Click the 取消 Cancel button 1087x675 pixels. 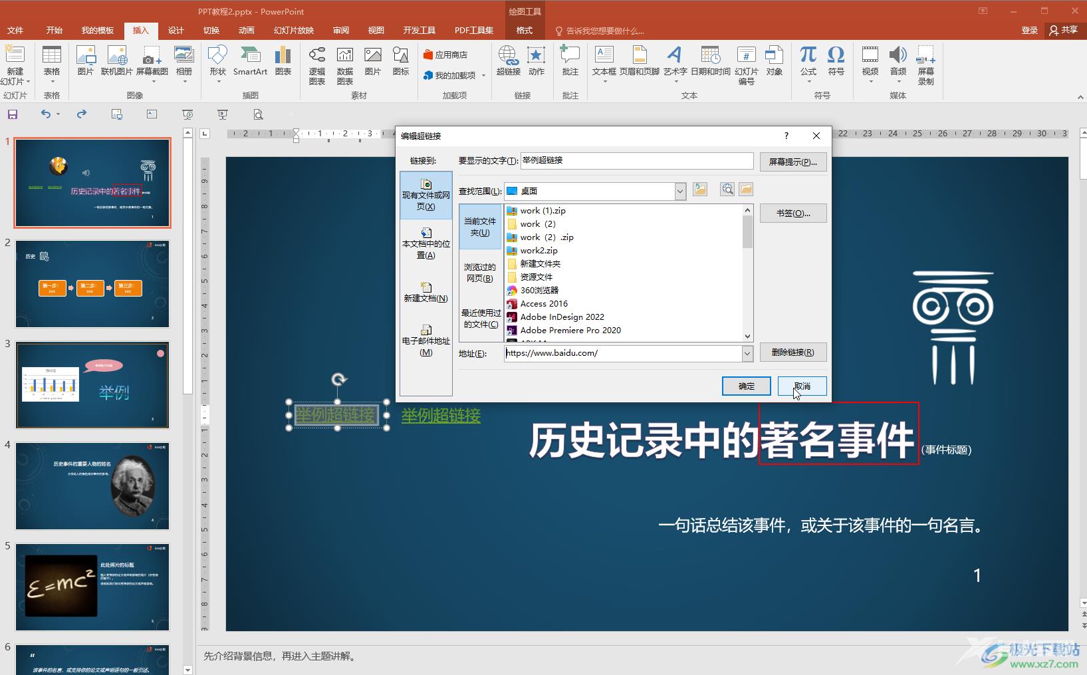point(802,386)
